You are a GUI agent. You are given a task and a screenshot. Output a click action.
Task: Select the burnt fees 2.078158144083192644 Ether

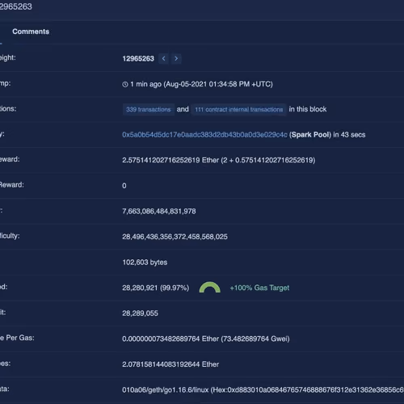(x=170, y=364)
